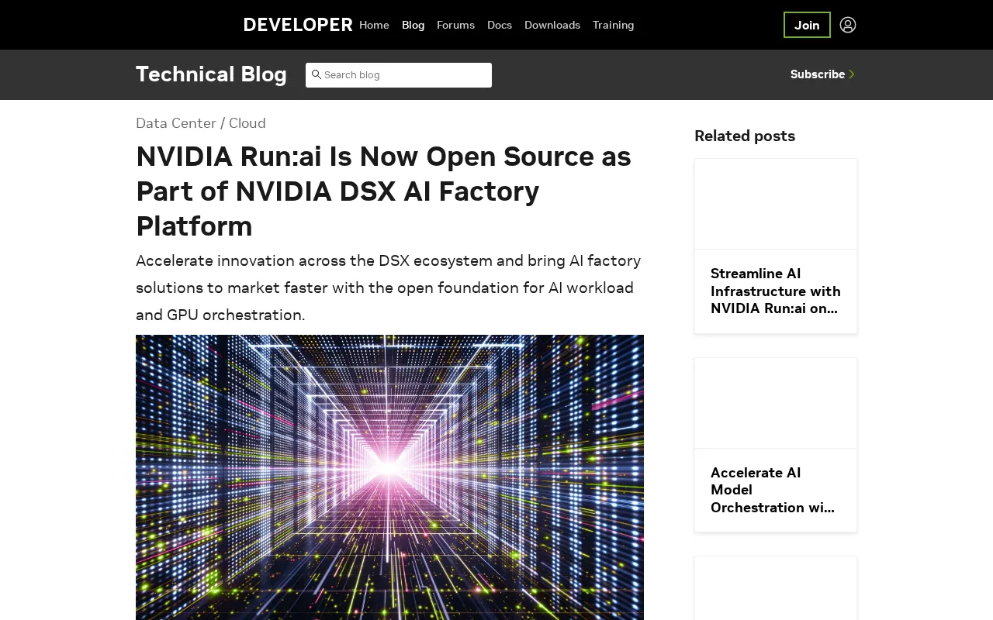Click the 'Accelerate innovation across the DSX ecosystem' subtitle
Image resolution: width=993 pixels, height=620 pixels.
point(389,288)
